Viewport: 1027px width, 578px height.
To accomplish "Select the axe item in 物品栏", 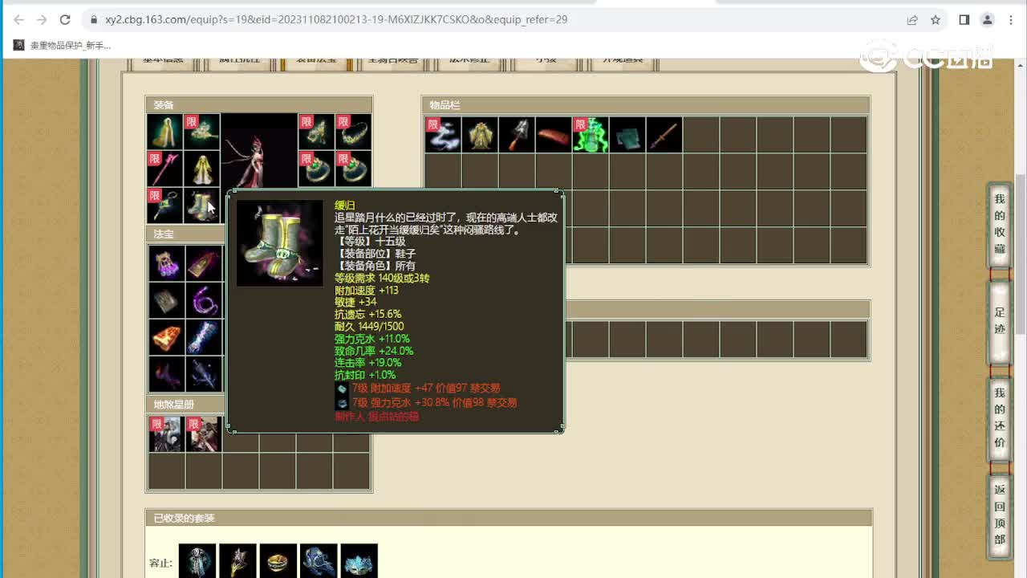I will coord(517,135).
